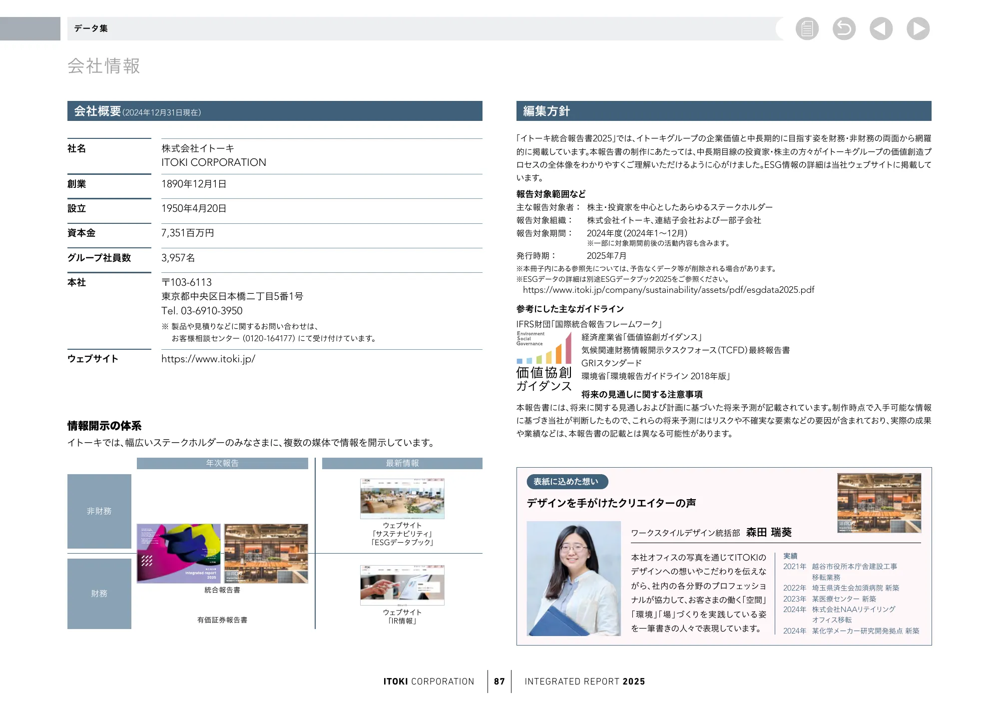This screenshot has width=999, height=707.
Task: Click the return/back arrow icon
Action: coord(844,29)
